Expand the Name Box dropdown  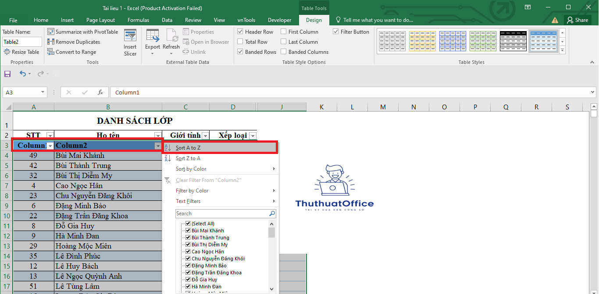tap(43, 92)
